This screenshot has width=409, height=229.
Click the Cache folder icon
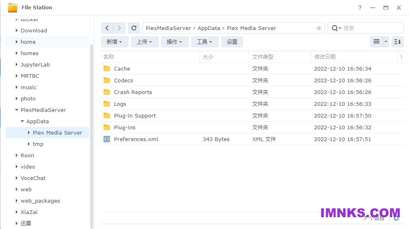pos(107,68)
